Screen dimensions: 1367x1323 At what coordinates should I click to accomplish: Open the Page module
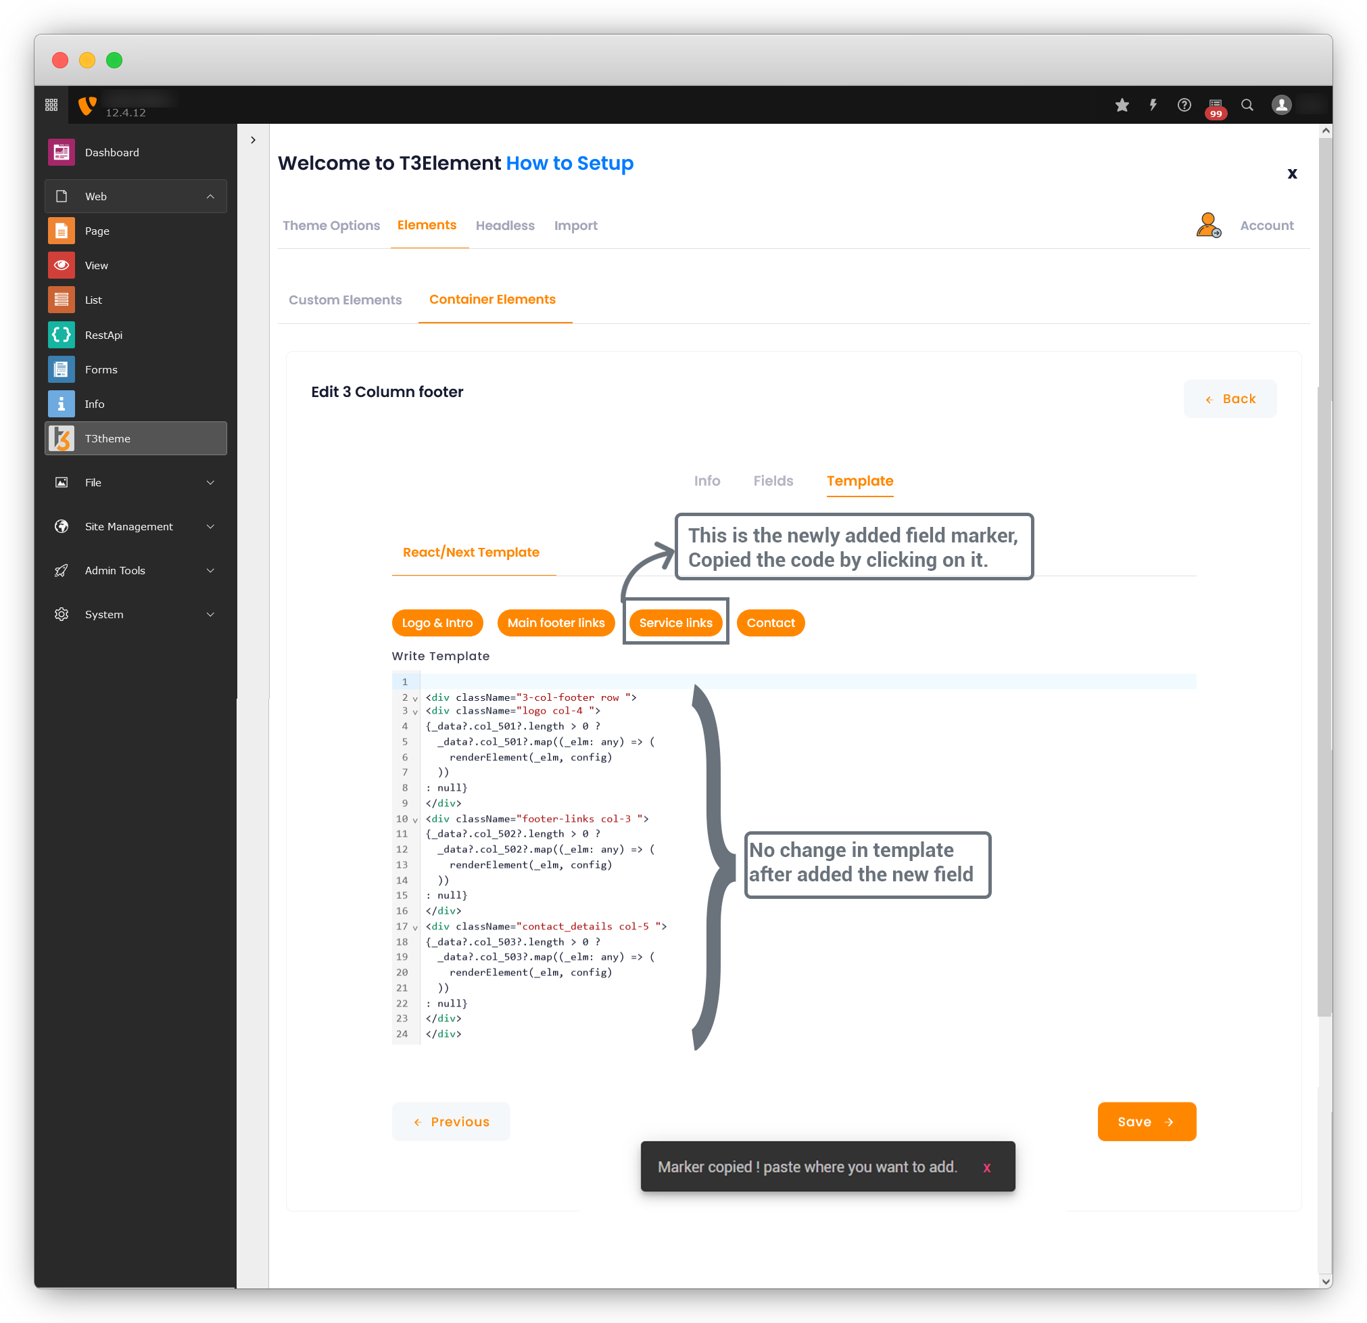pyautogui.click(x=136, y=231)
